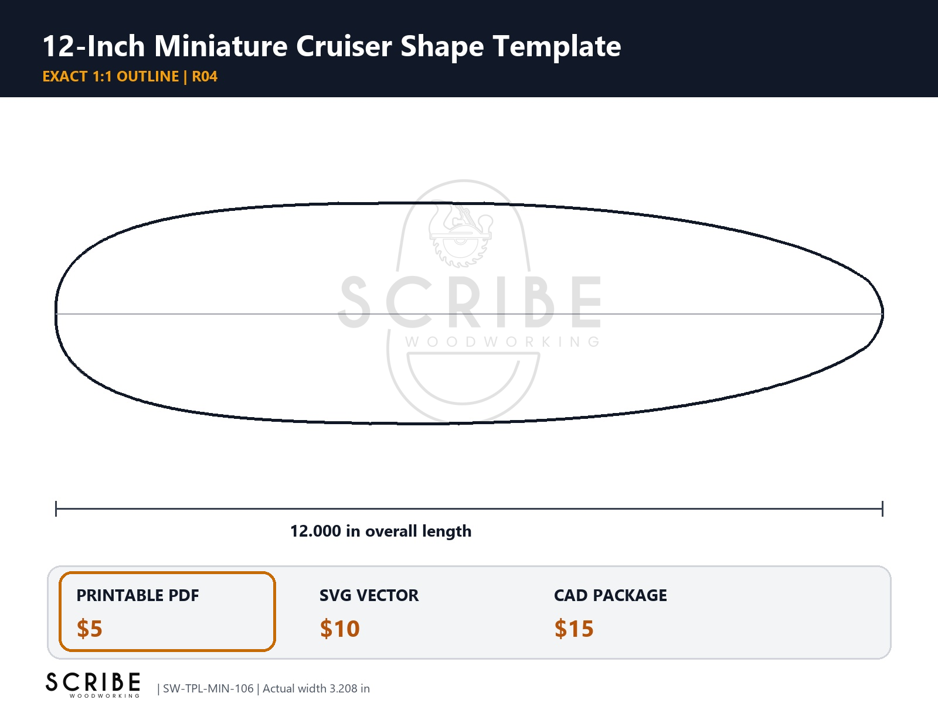Image resolution: width=938 pixels, height=703 pixels.
Task: Click the left end tick of dimension line
Action: click(x=56, y=509)
